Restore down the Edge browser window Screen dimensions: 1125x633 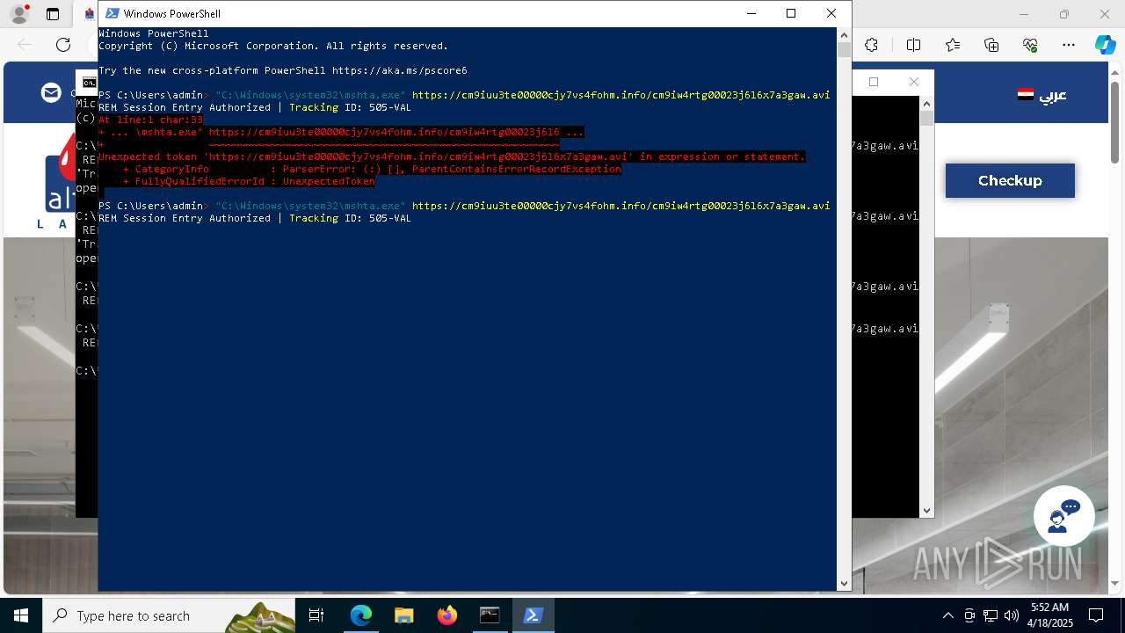click(x=1064, y=14)
